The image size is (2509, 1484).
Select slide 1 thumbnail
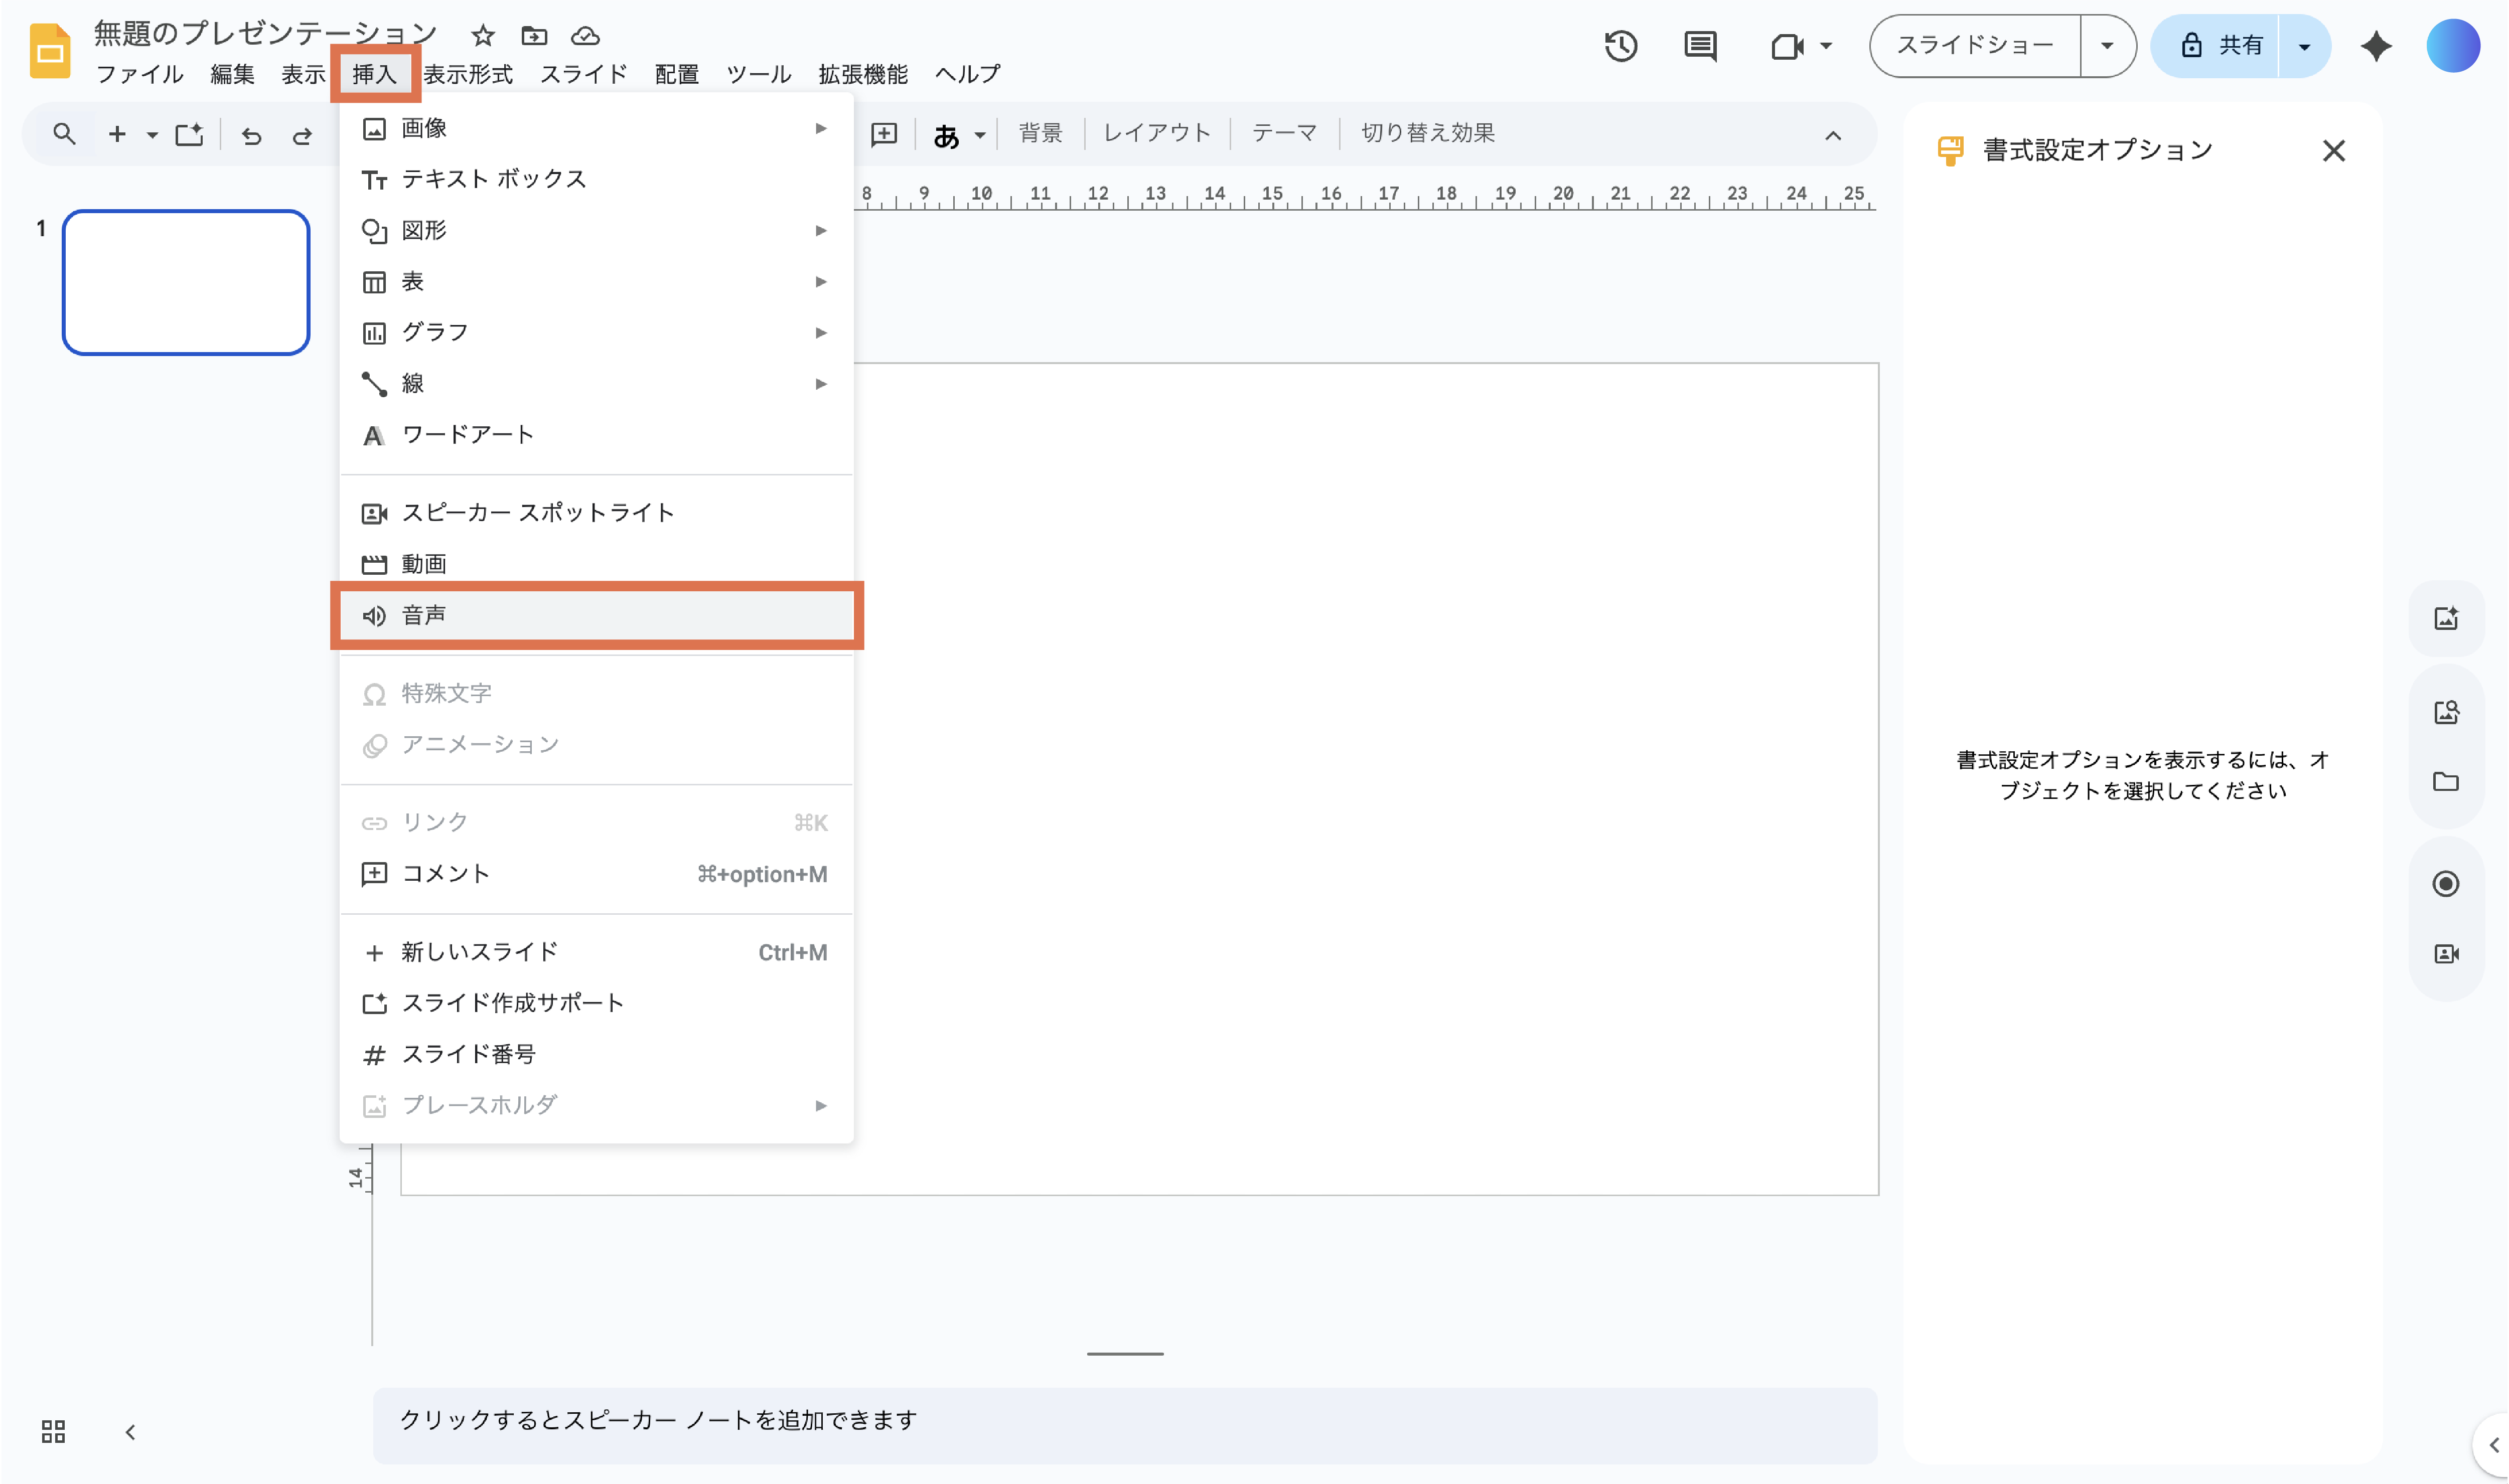point(186,282)
